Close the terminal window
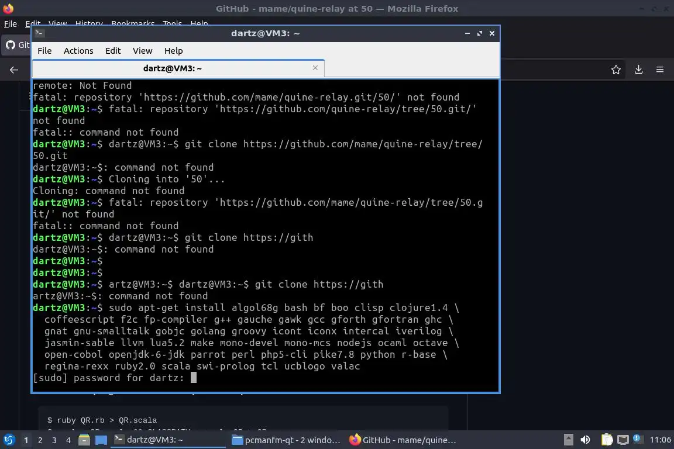 491,33
